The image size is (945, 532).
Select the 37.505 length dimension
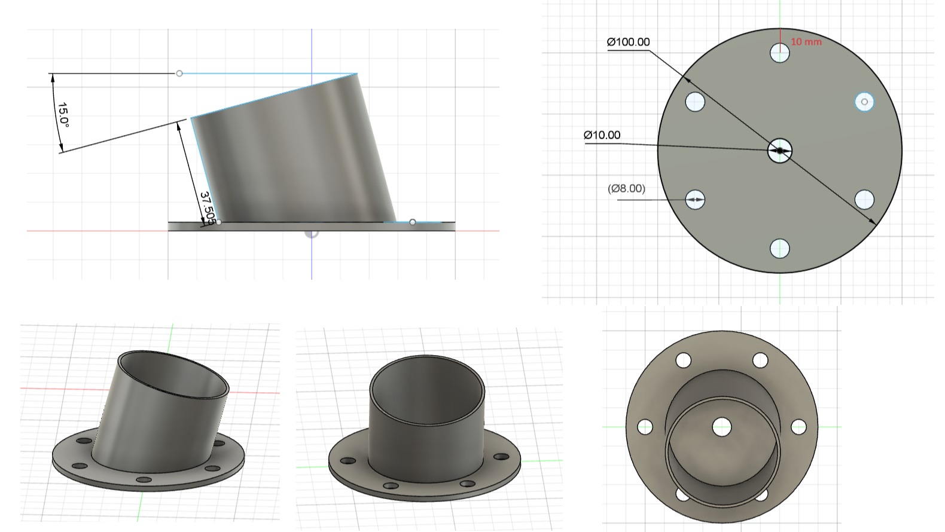208,208
